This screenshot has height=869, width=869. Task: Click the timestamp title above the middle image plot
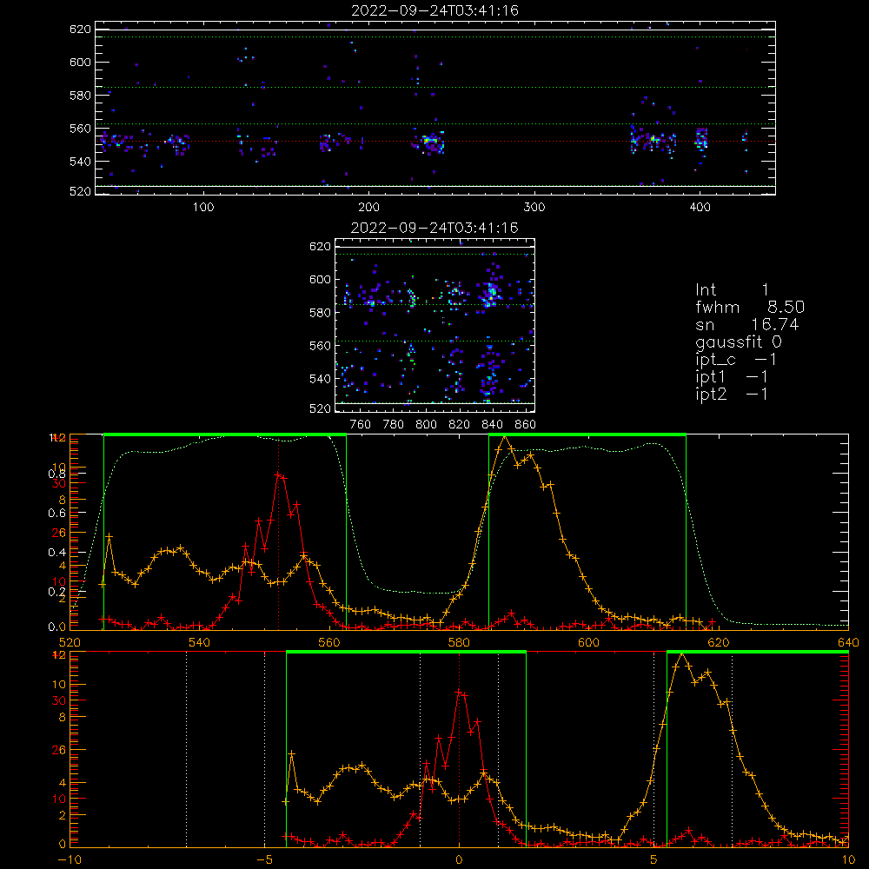[434, 228]
